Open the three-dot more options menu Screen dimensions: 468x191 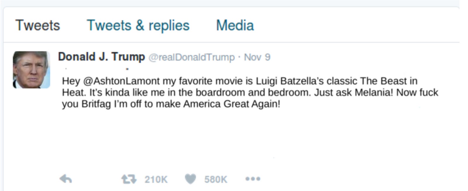(x=253, y=179)
